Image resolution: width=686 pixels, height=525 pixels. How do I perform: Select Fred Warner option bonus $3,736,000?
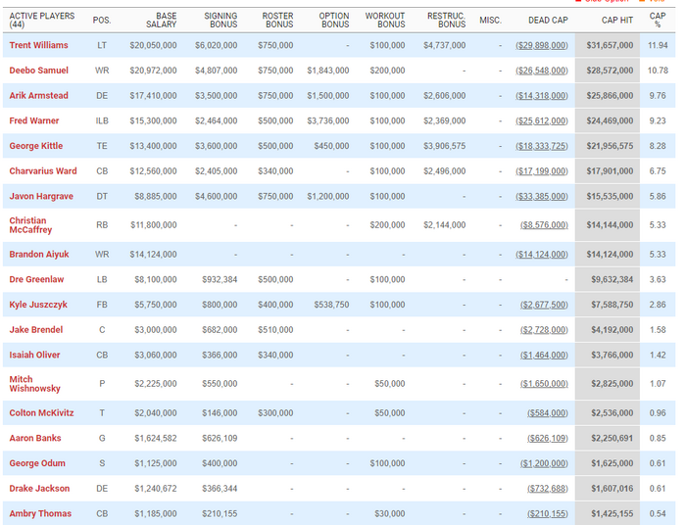click(x=328, y=120)
